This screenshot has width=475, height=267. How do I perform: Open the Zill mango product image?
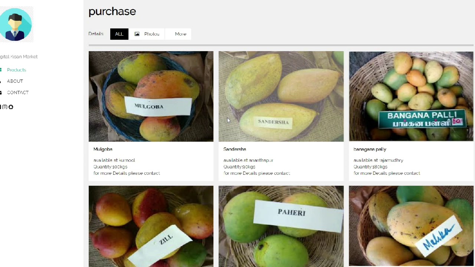coord(151,226)
